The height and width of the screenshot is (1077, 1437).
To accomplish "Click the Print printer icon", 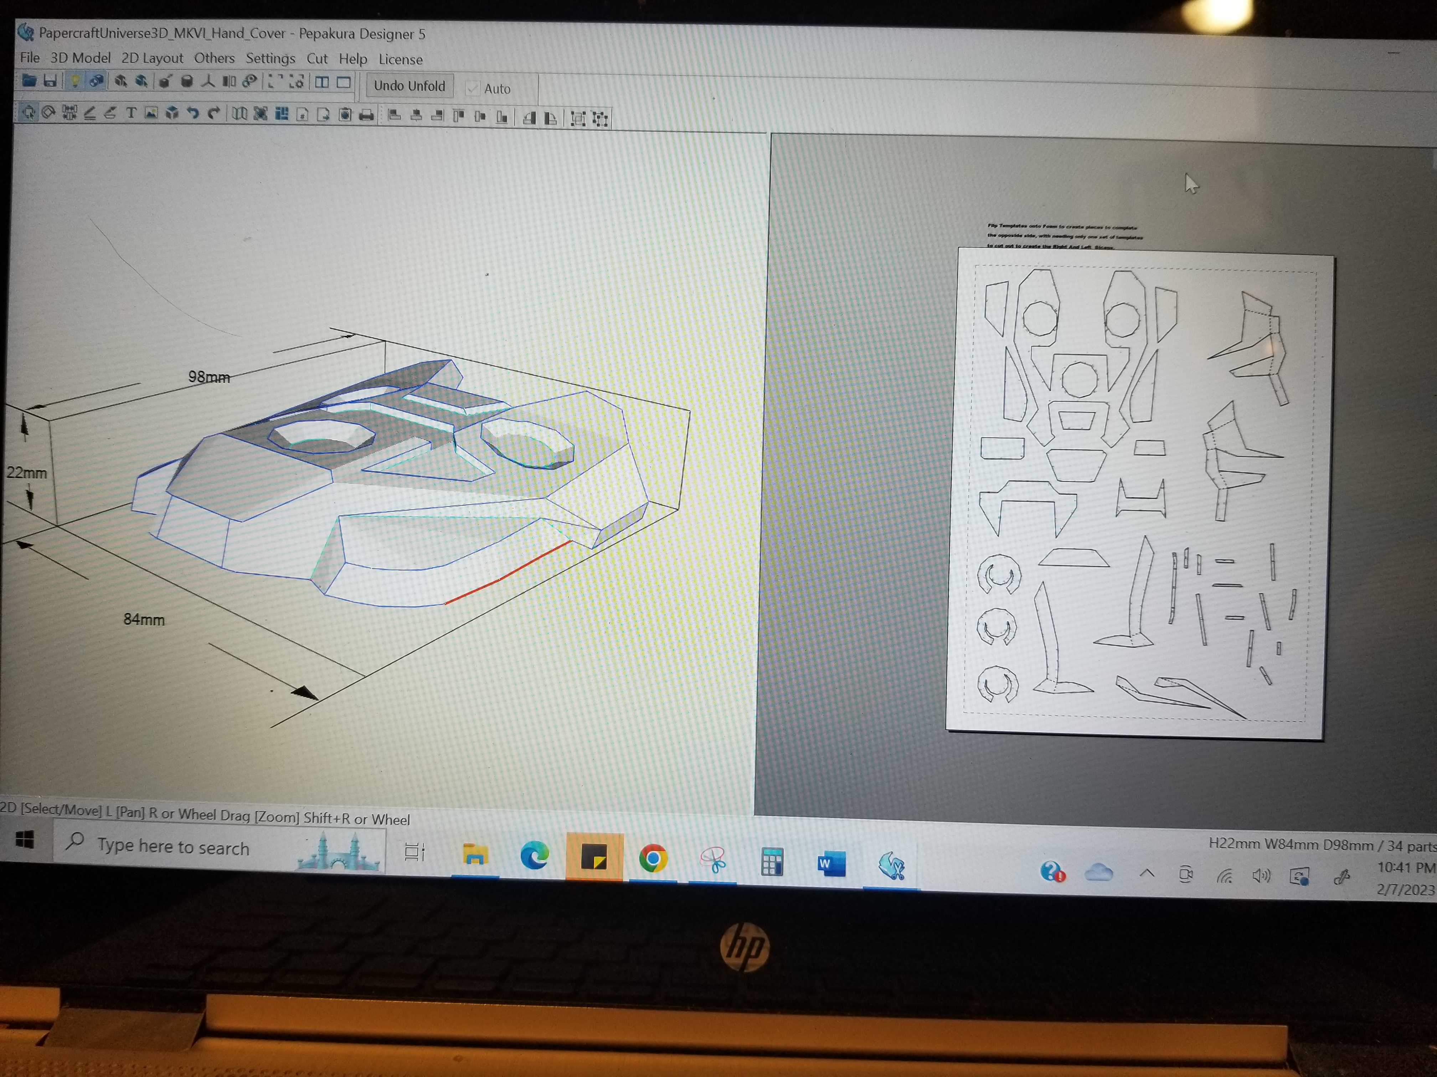I will [366, 115].
